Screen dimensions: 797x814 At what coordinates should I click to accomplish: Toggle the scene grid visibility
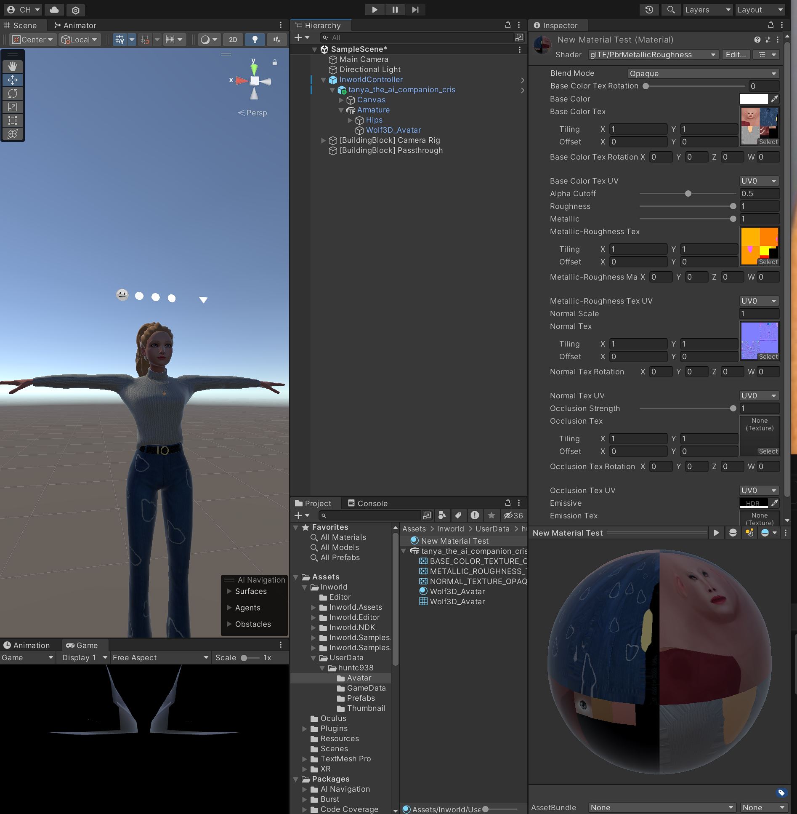(120, 40)
